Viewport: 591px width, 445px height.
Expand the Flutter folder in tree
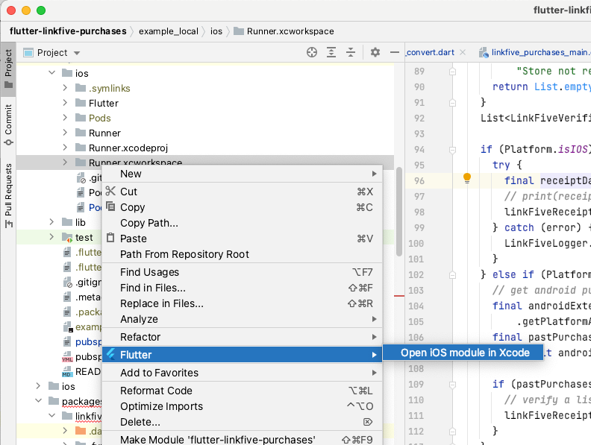click(x=65, y=103)
